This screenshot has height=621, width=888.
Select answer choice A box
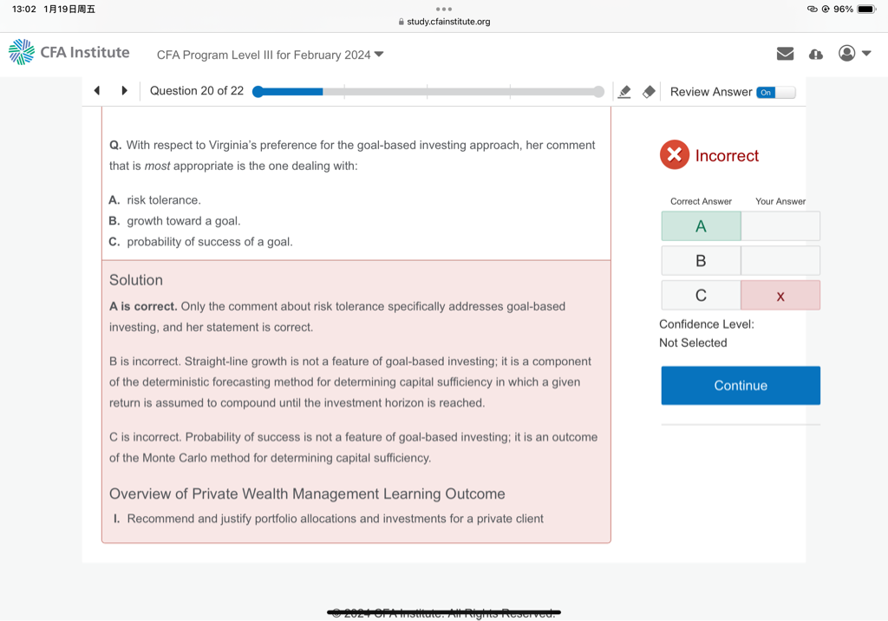pyautogui.click(x=701, y=226)
